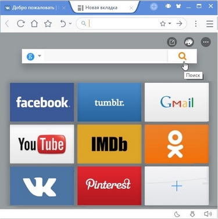Add a new quick access tile
Viewport: 218px width, 219px height.
(x=177, y=186)
